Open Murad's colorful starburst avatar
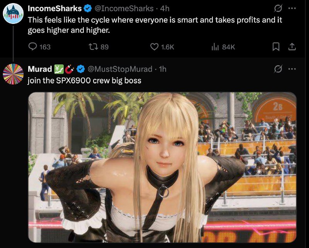The height and width of the screenshot is (248, 309). [13, 74]
